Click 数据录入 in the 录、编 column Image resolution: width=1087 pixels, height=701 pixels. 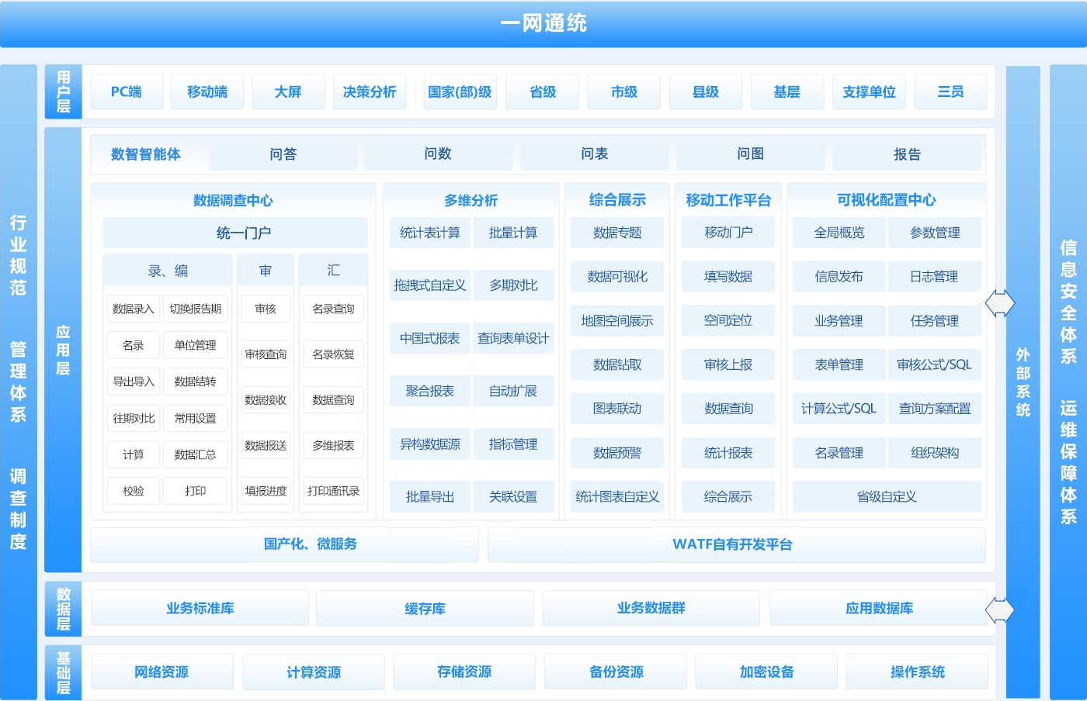(133, 309)
